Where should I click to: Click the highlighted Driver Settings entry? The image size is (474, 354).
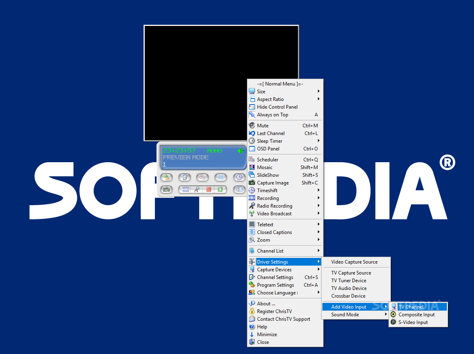click(x=285, y=262)
